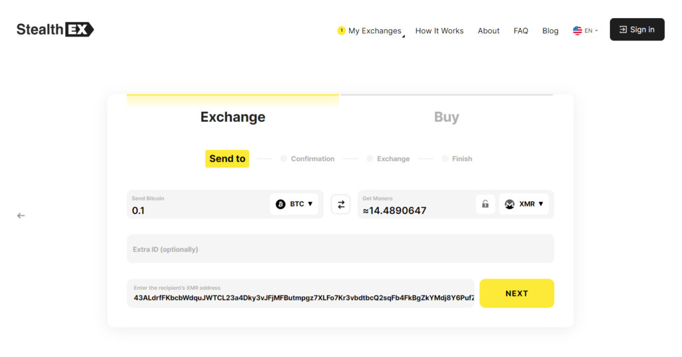
Task: Toggle the fixed rate lock icon
Action: point(486,204)
